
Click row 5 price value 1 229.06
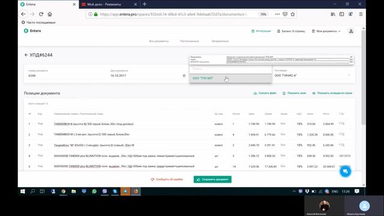pos(254,167)
